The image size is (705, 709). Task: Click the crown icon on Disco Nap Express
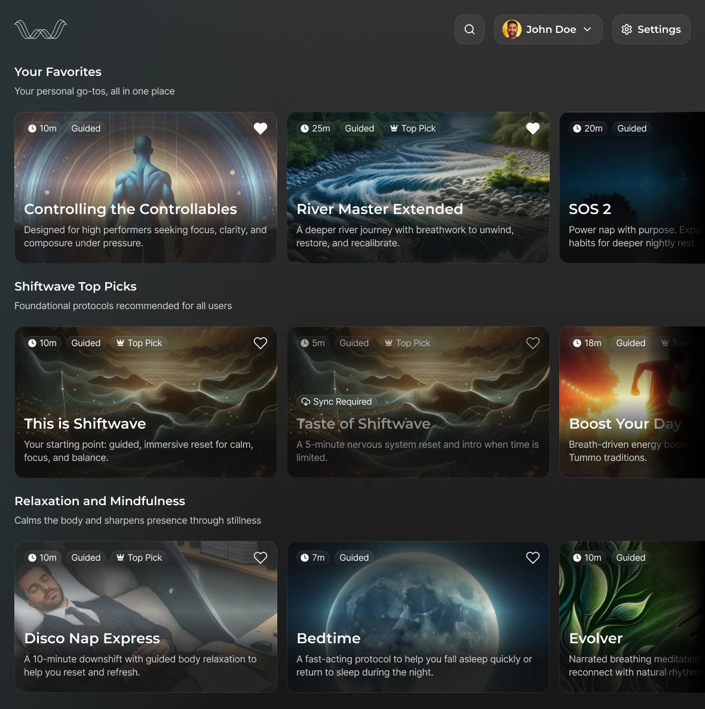[x=120, y=558]
